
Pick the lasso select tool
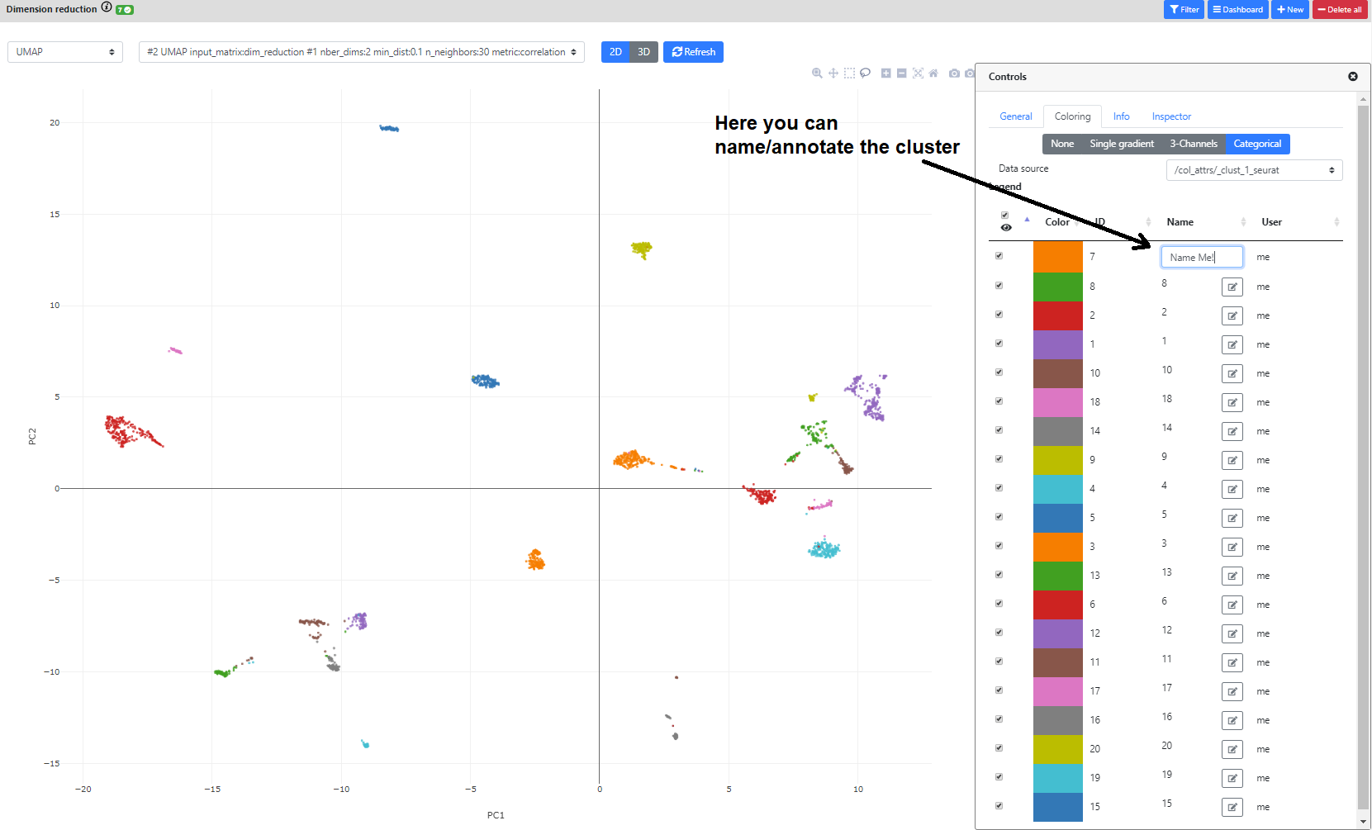(865, 74)
